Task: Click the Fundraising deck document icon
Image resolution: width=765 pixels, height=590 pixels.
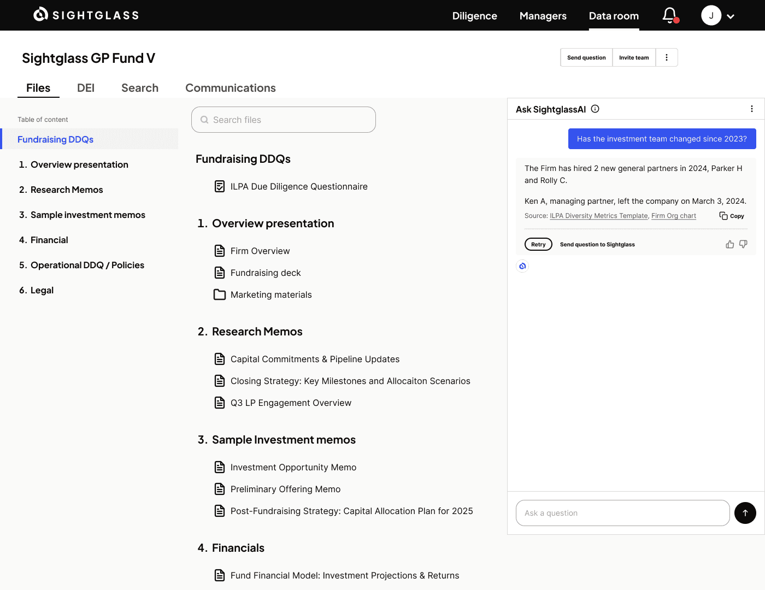Action: (220, 273)
